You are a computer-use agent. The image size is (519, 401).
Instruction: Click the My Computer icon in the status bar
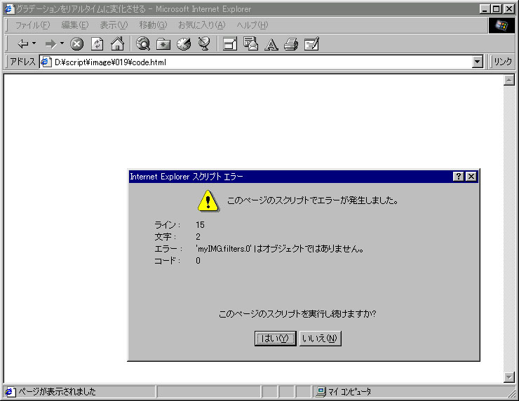tap(321, 392)
